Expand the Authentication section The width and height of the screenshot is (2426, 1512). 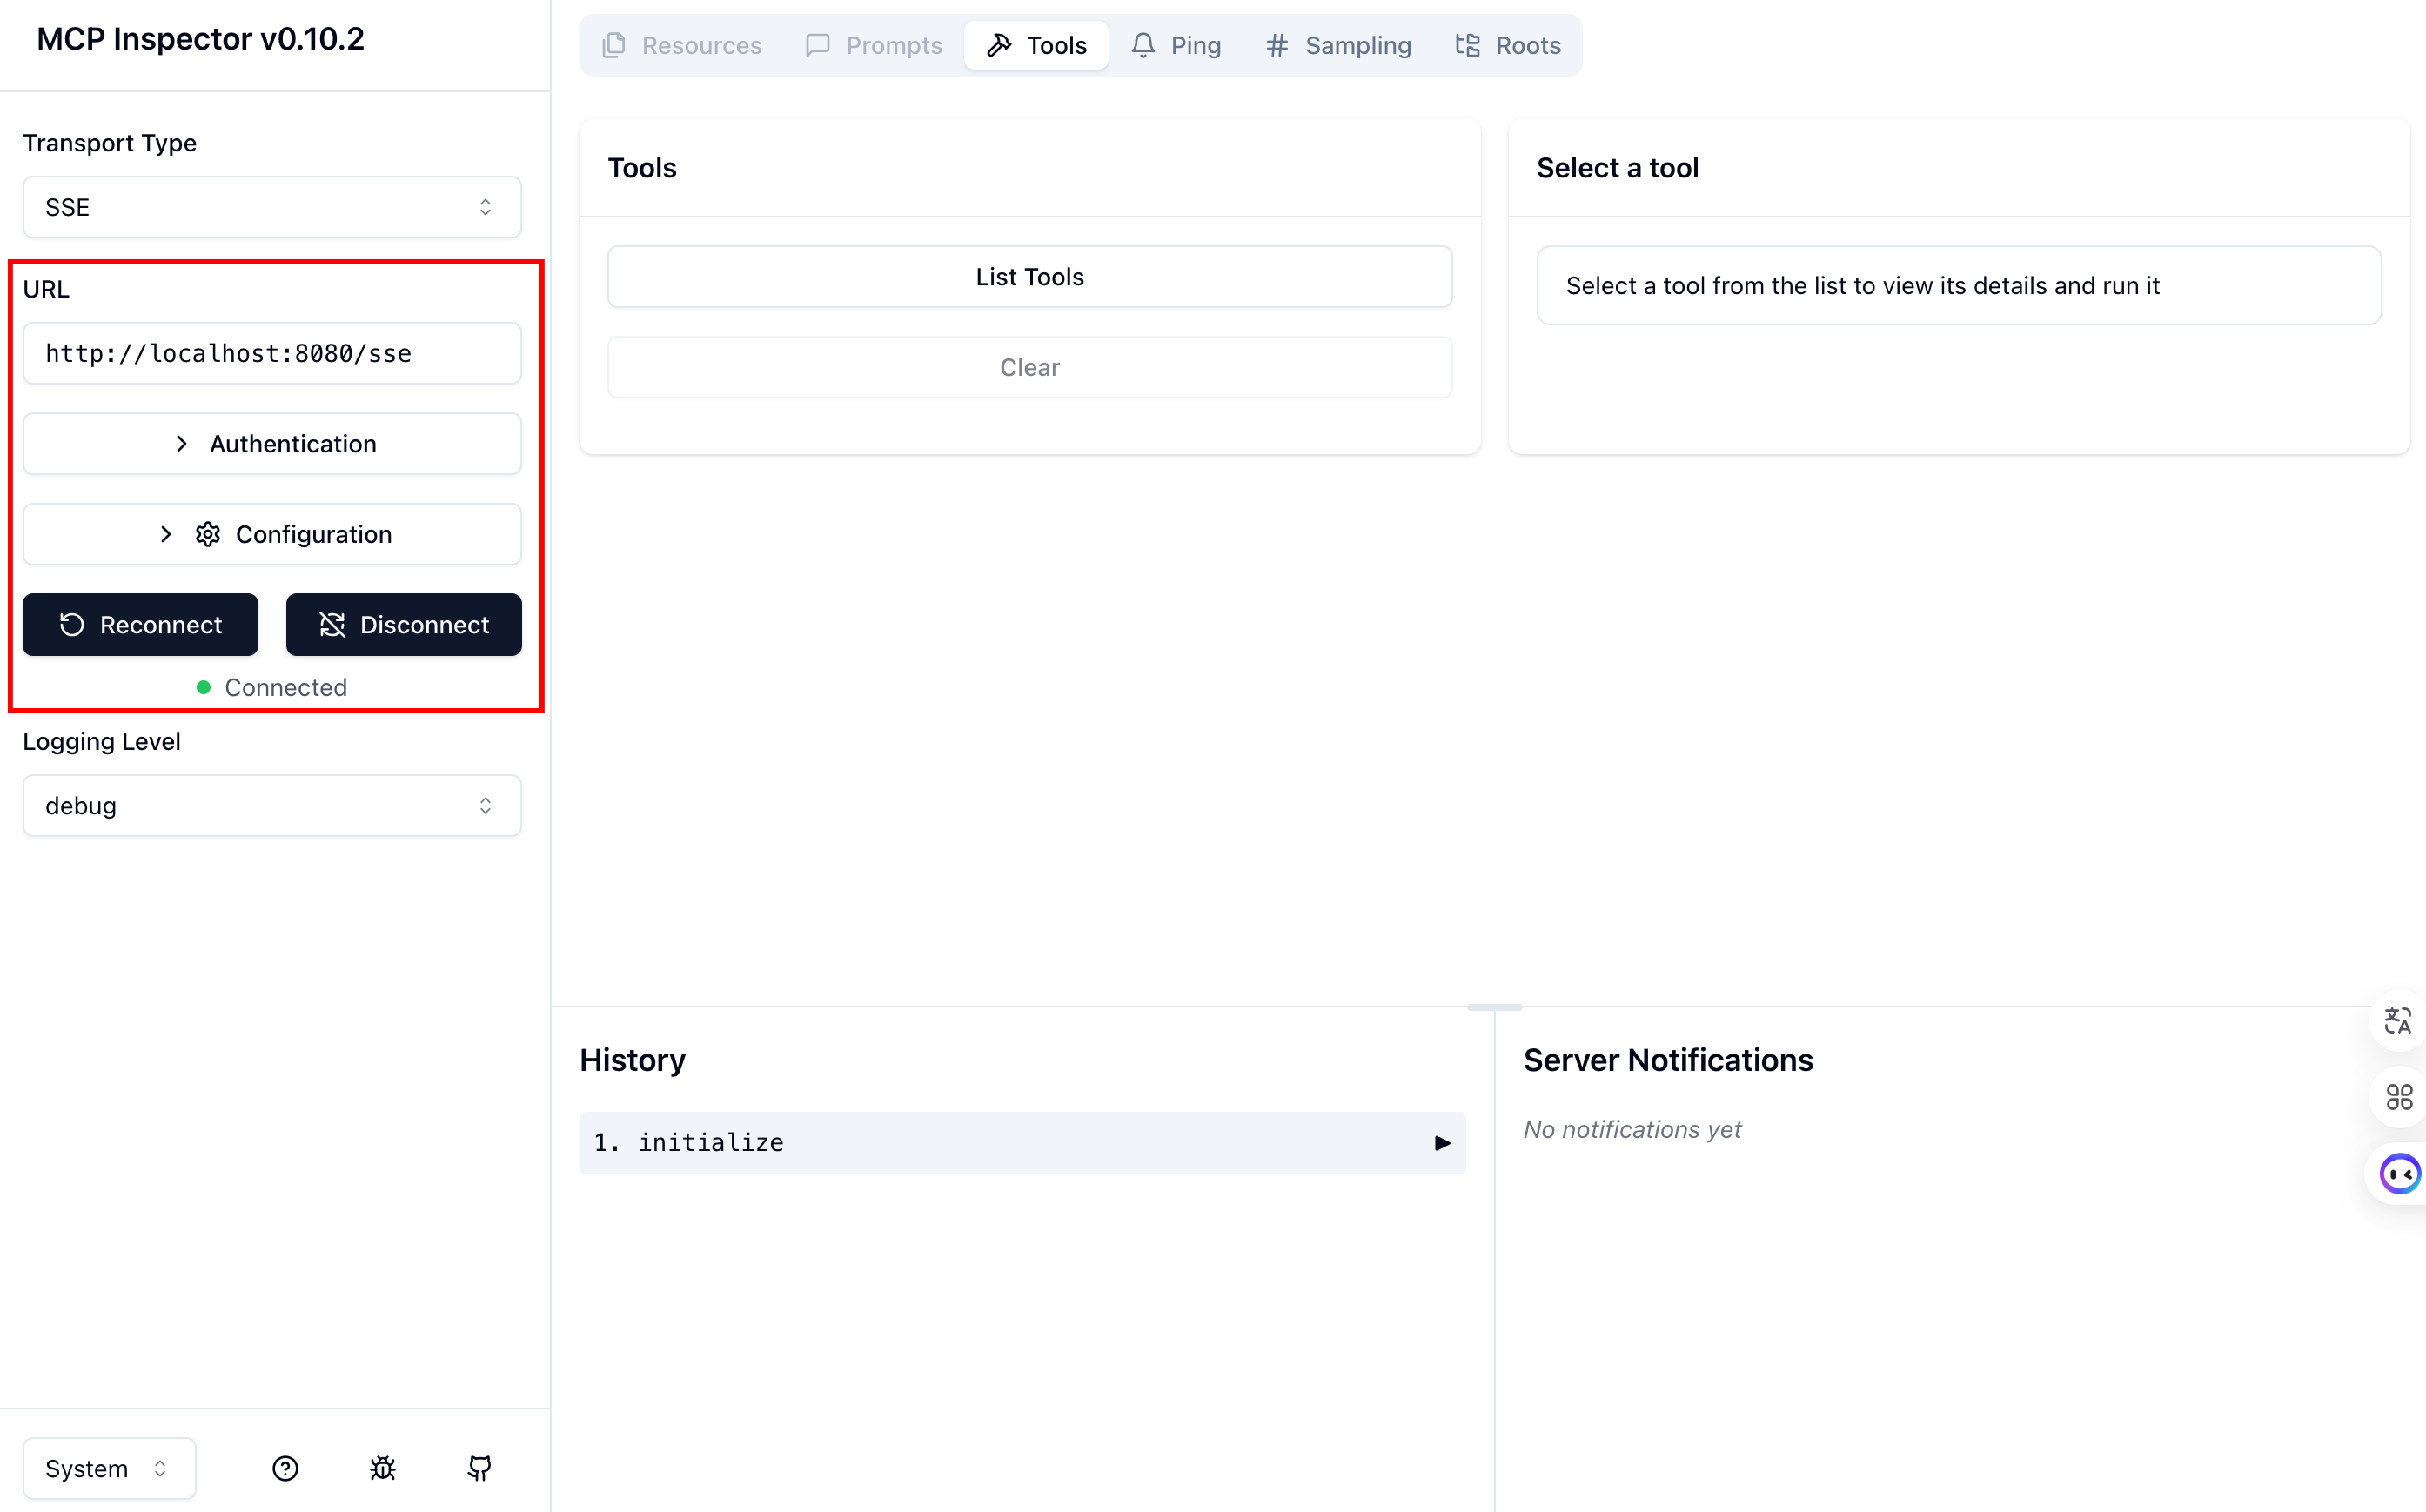(272, 444)
